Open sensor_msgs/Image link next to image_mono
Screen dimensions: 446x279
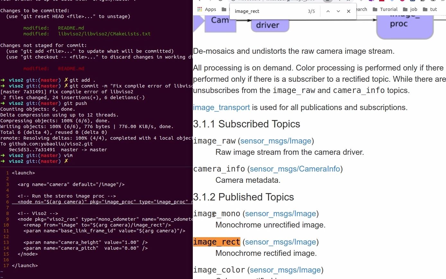[281, 214]
